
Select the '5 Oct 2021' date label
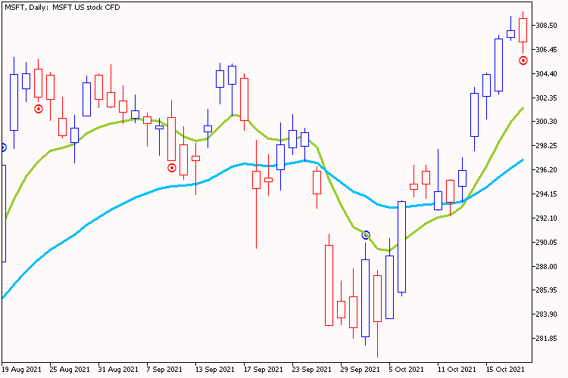coord(406,370)
